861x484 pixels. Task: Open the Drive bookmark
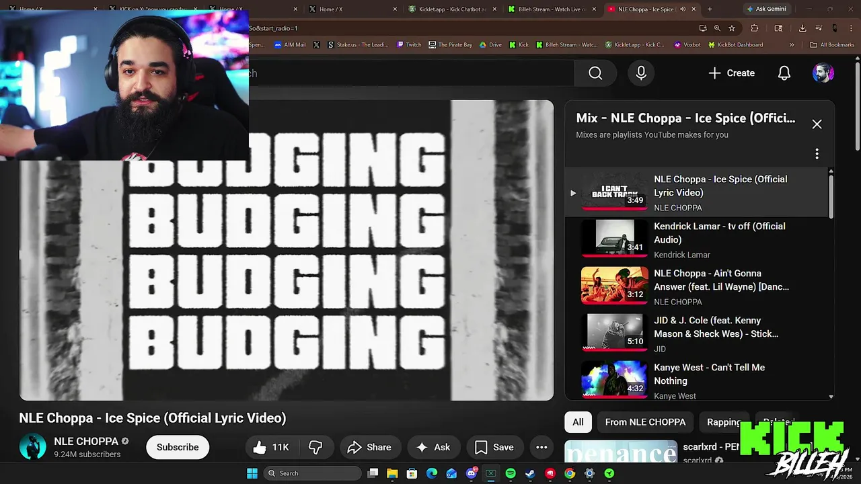490,45
